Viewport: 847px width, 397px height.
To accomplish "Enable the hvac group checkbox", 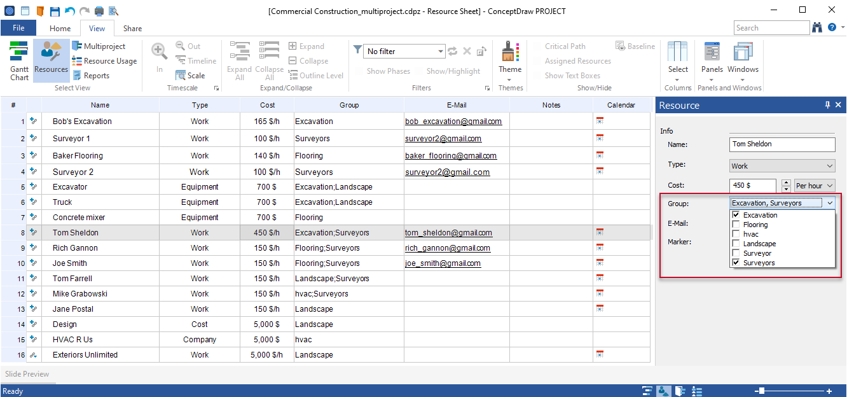I will pyautogui.click(x=736, y=233).
